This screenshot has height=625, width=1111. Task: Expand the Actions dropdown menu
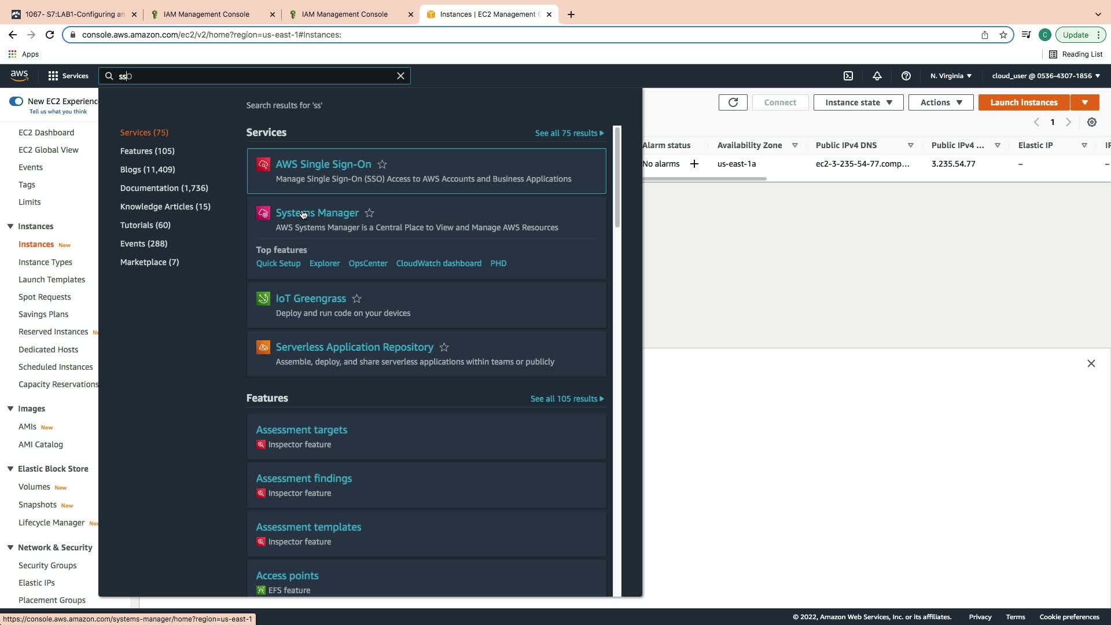click(941, 102)
